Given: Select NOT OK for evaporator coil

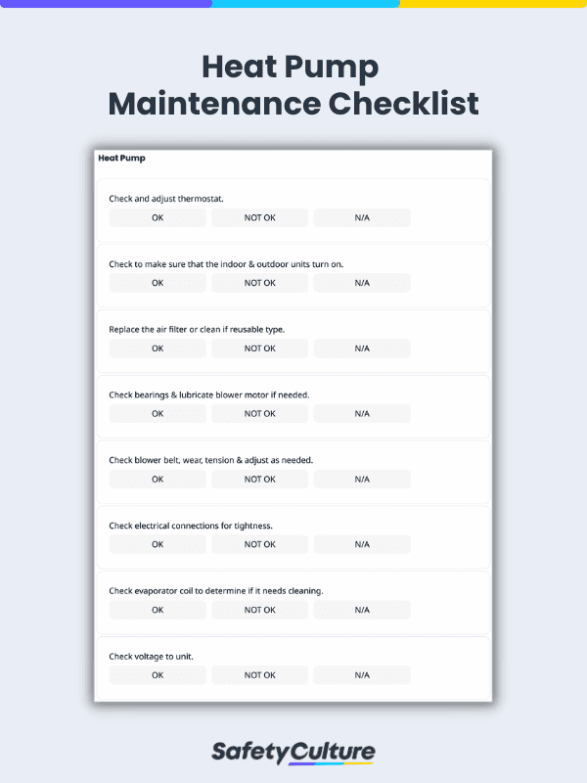Looking at the screenshot, I should pyautogui.click(x=259, y=610).
